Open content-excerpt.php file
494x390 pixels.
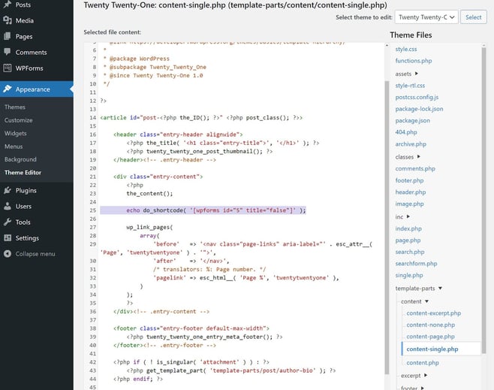pos(433,313)
